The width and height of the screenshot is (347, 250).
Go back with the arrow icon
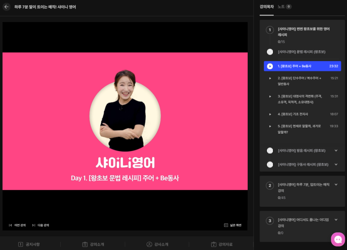tap(7, 7)
